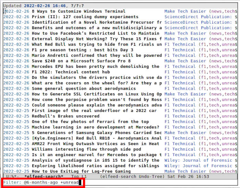240x188 pixels.
Task: Select "First image of the real underfloor" entry
Action: 94,111
